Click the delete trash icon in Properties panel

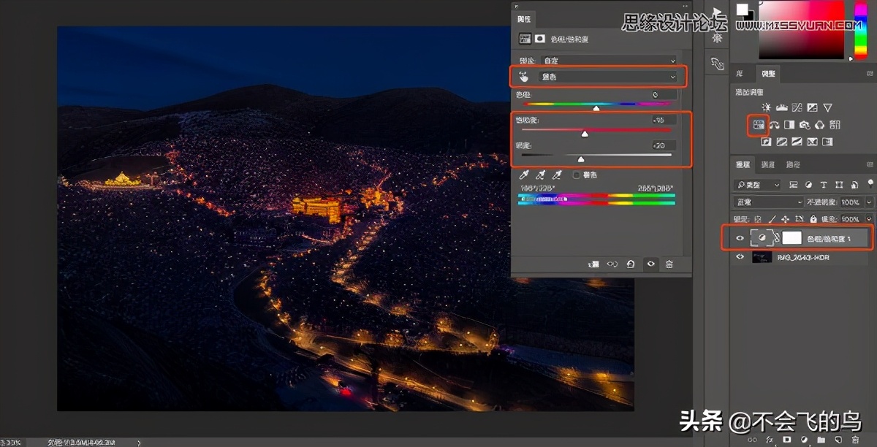(x=671, y=264)
